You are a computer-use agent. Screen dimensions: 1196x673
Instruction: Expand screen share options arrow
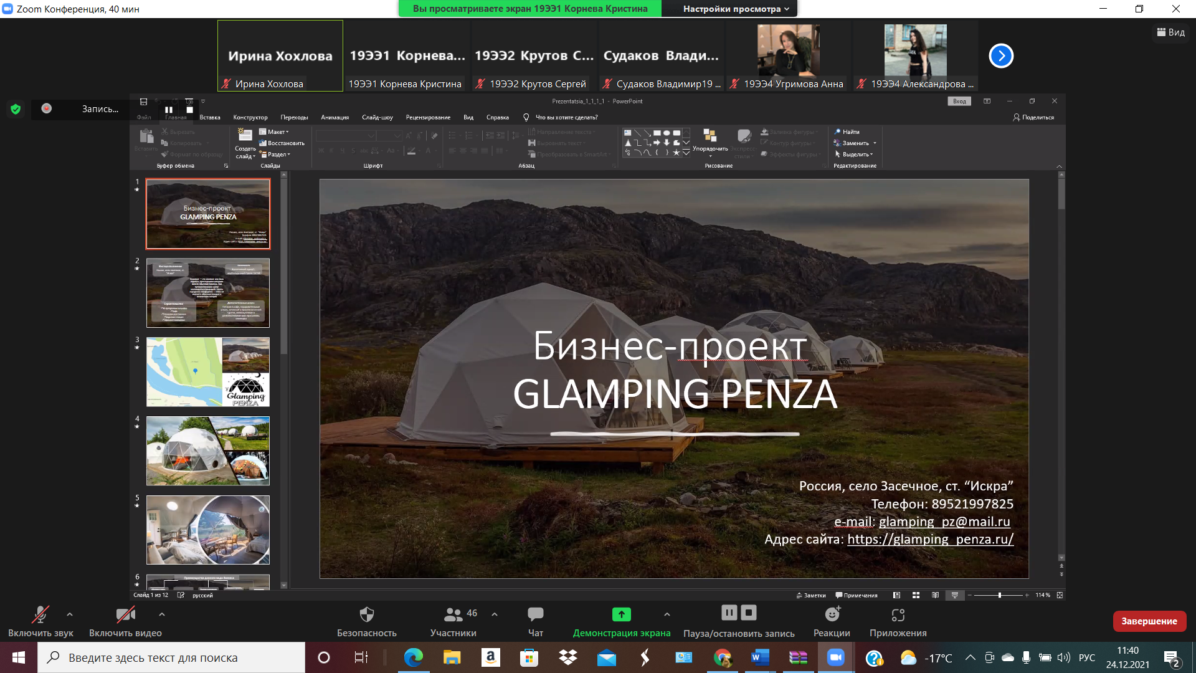click(x=667, y=614)
